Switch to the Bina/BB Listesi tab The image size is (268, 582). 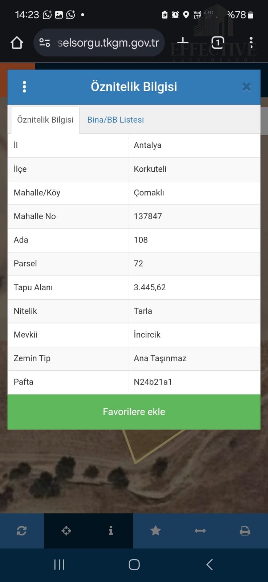tap(115, 120)
